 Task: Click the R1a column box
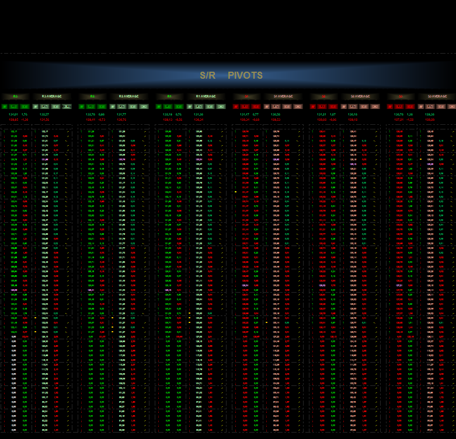[199, 107]
